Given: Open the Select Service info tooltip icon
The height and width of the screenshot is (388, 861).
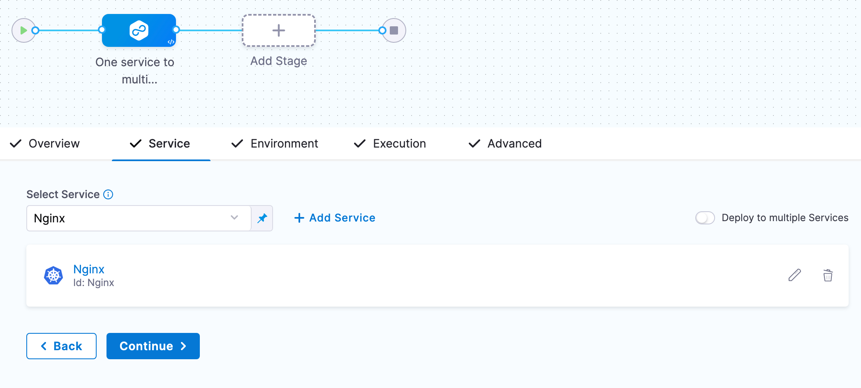Looking at the screenshot, I should 108,194.
